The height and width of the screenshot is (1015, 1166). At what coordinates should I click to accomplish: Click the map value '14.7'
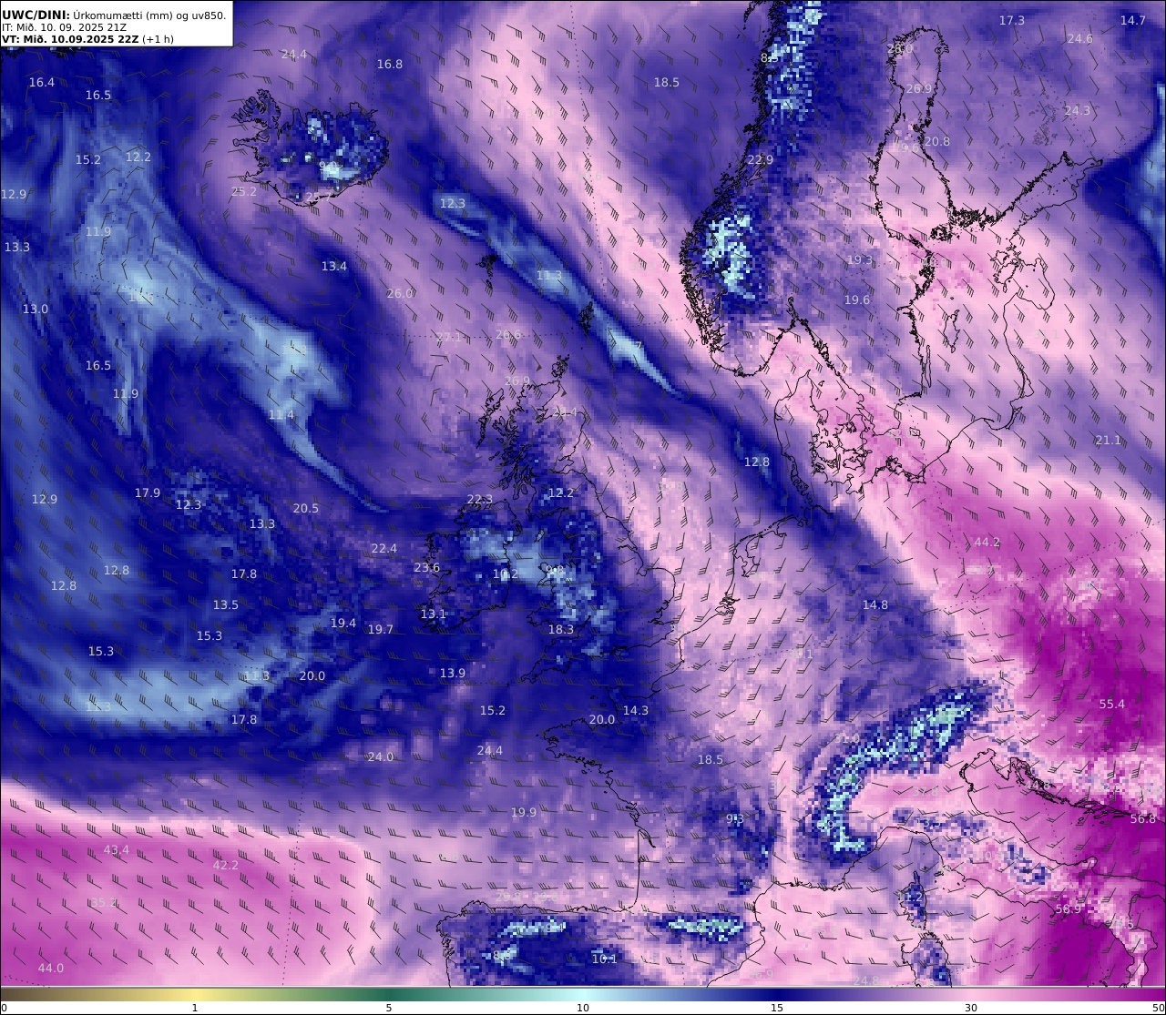[x=1133, y=21]
